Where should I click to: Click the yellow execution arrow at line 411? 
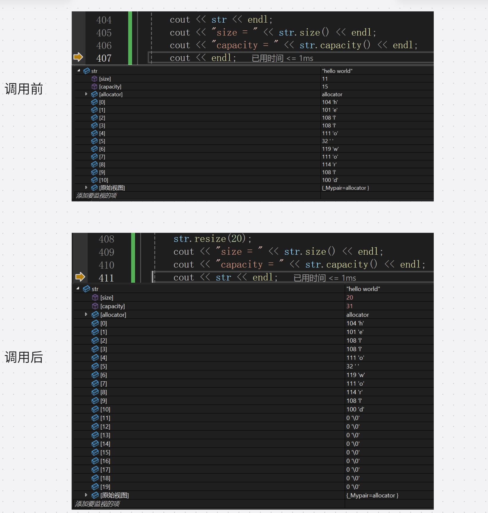point(80,277)
